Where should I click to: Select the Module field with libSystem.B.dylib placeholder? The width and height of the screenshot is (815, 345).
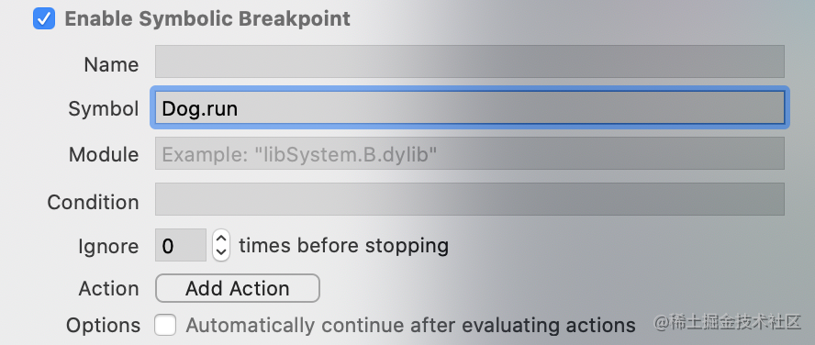coord(469,153)
